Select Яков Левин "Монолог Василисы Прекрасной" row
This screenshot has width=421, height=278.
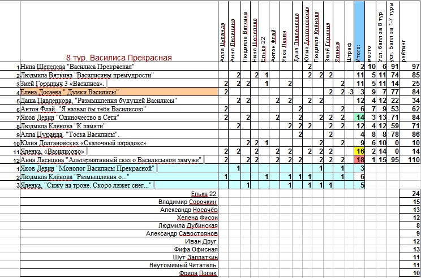point(119,168)
